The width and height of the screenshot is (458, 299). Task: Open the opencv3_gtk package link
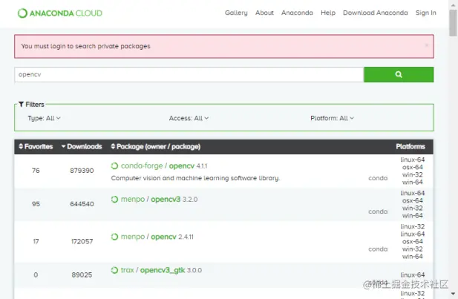[163, 270]
